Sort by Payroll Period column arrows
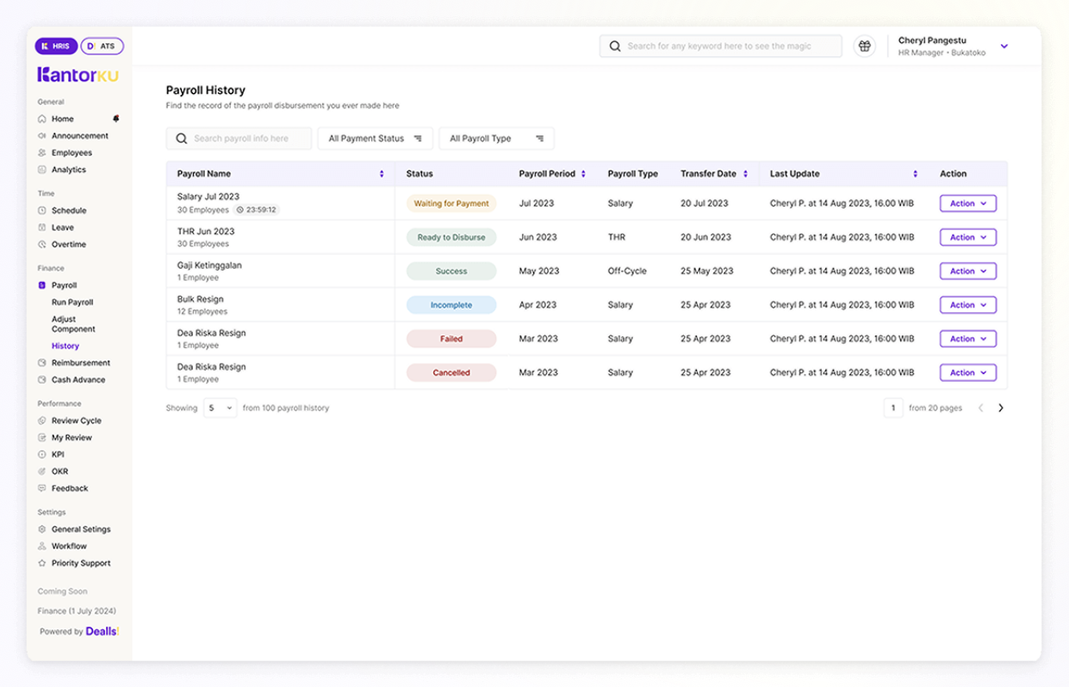1069x687 pixels. coord(583,174)
